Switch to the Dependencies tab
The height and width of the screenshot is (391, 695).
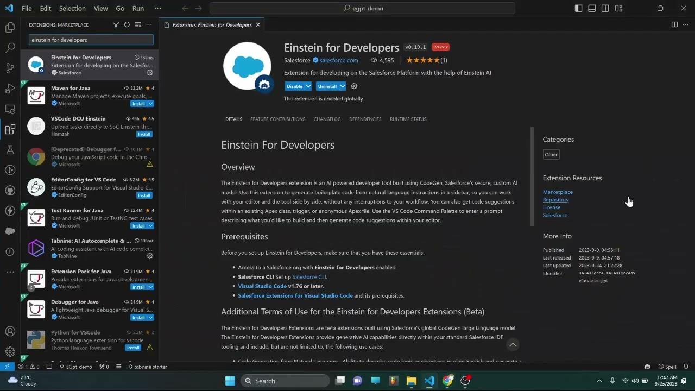[365, 119]
